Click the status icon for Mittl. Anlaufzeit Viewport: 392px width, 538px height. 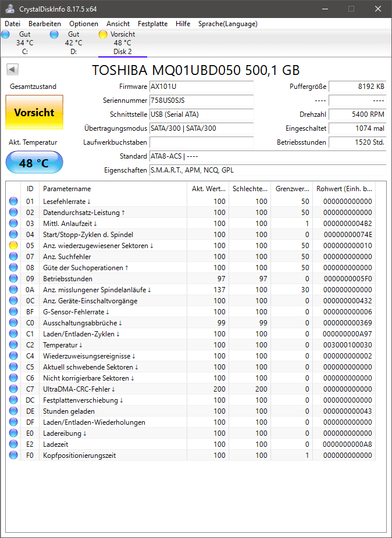(x=13, y=223)
